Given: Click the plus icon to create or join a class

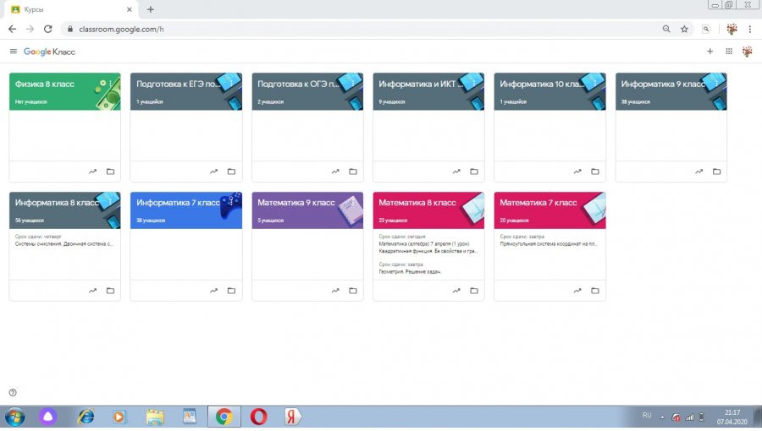Looking at the screenshot, I should click(710, 52).
